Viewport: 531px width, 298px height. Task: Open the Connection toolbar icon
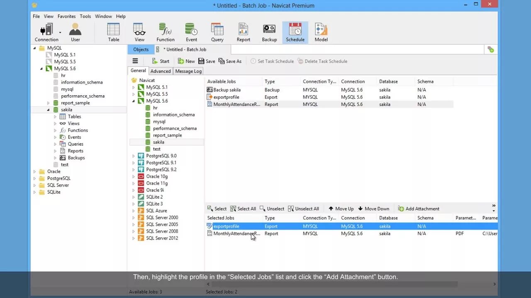coord(46,32)
